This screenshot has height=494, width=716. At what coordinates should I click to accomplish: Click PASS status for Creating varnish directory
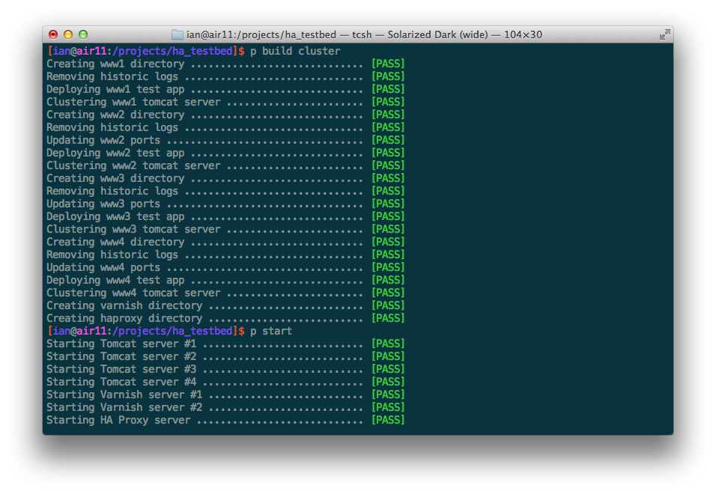tap(388, 305)
